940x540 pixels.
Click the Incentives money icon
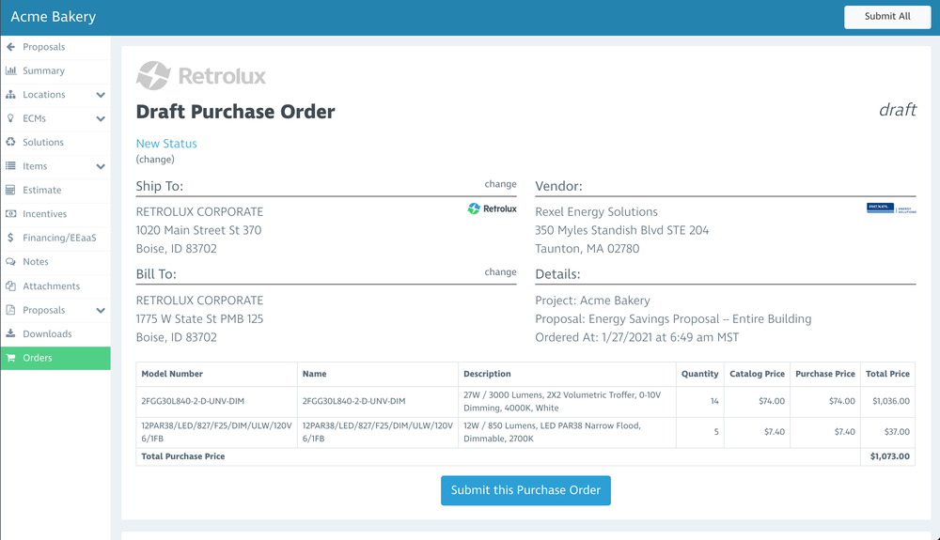[x=10, y=214]
